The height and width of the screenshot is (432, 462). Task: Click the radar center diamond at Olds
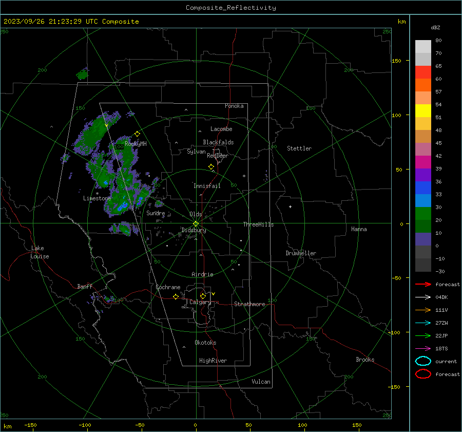196,223
